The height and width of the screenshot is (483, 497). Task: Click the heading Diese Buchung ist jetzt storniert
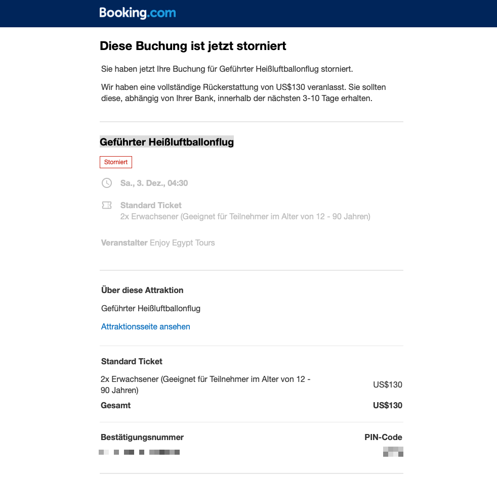[193, 46]
